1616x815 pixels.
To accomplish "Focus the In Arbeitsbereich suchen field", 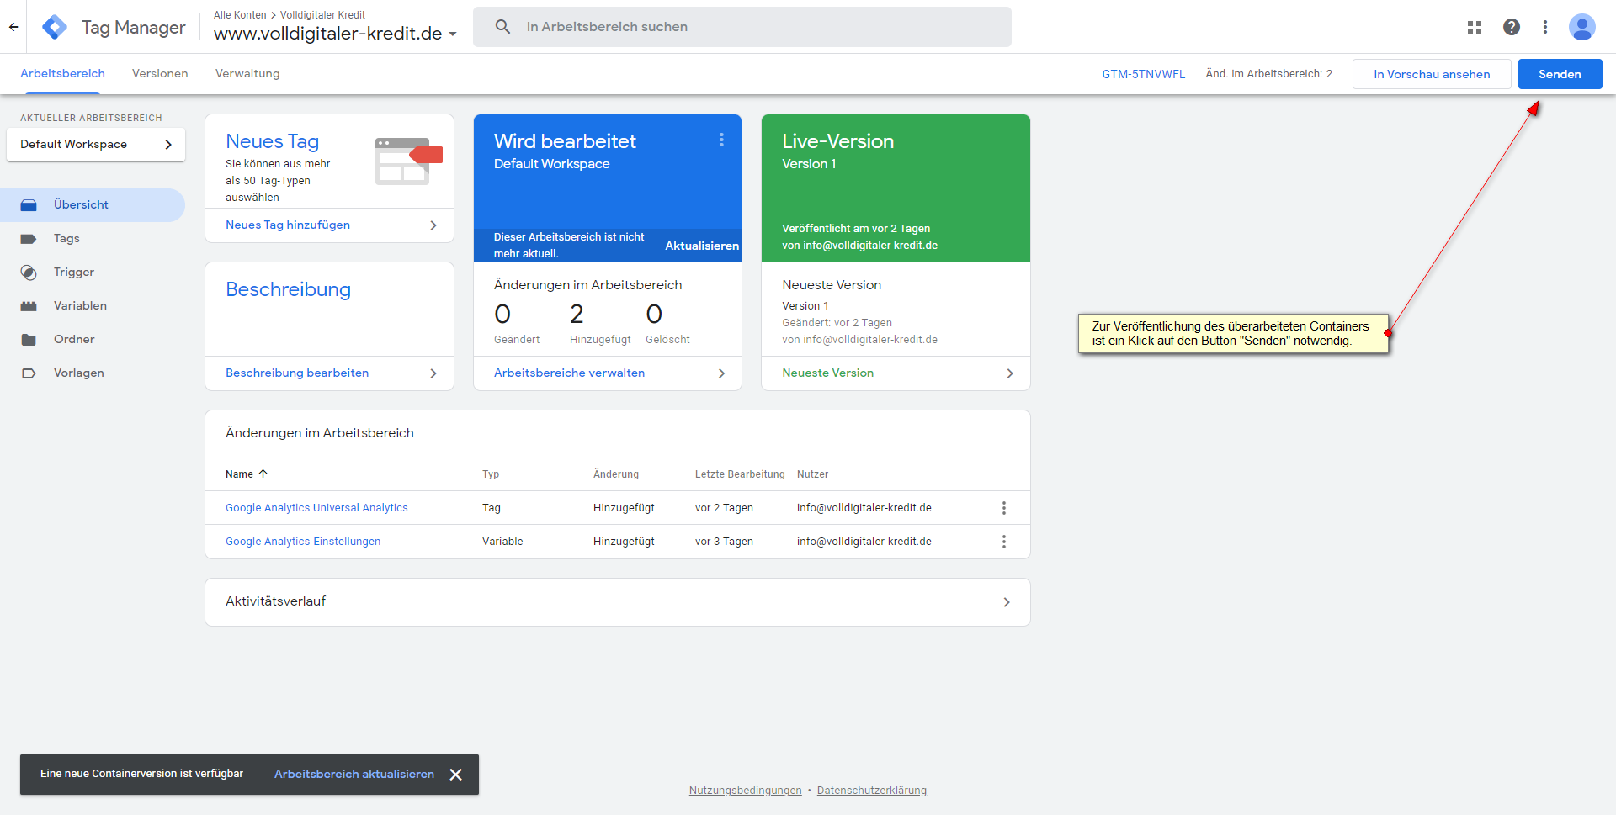I will pos(742,27).
